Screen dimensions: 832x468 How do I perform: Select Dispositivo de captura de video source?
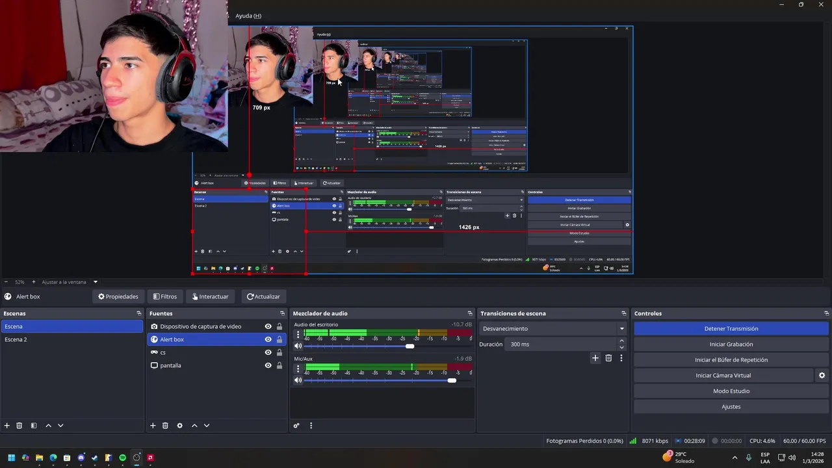pos(218,326)
